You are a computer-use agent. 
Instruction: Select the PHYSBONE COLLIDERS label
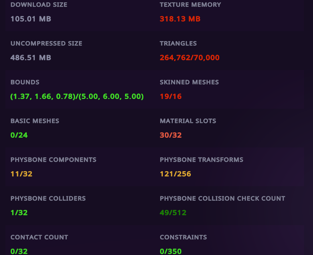coord(48,198)
